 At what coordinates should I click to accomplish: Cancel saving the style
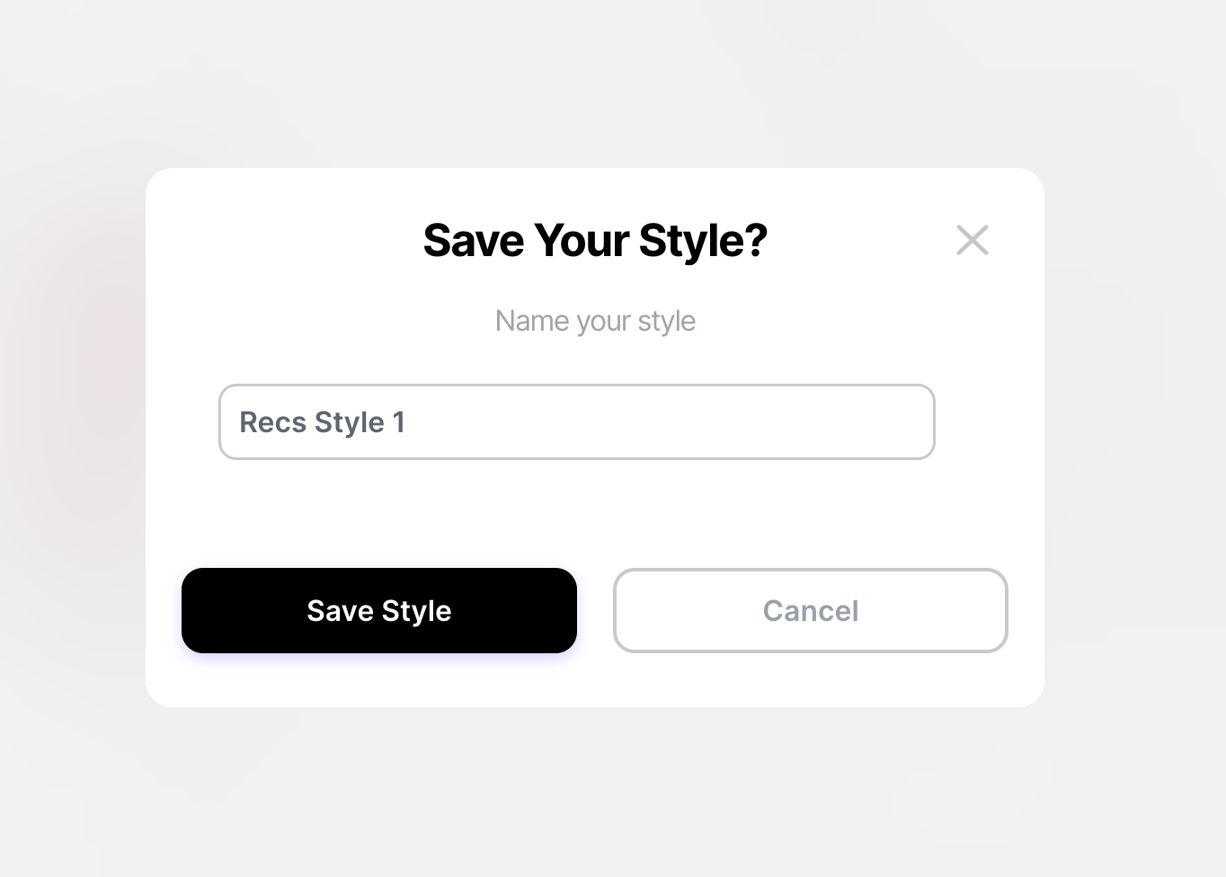(x=811, y=610)
